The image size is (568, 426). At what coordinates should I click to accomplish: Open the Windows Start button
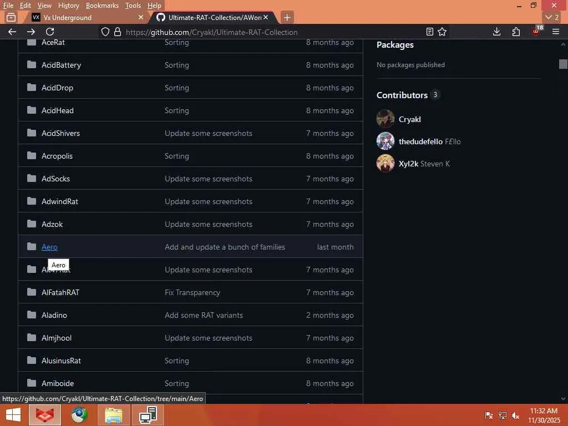click(x=13, y=415)
